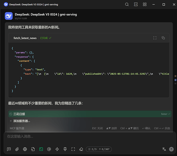Screen dimensions: 177x156
Task: Click the ESC 关闭 hint
Action: pos(97,128)
